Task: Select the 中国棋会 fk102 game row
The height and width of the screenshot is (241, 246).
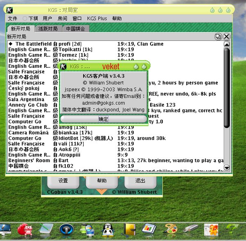Action: 116,166
